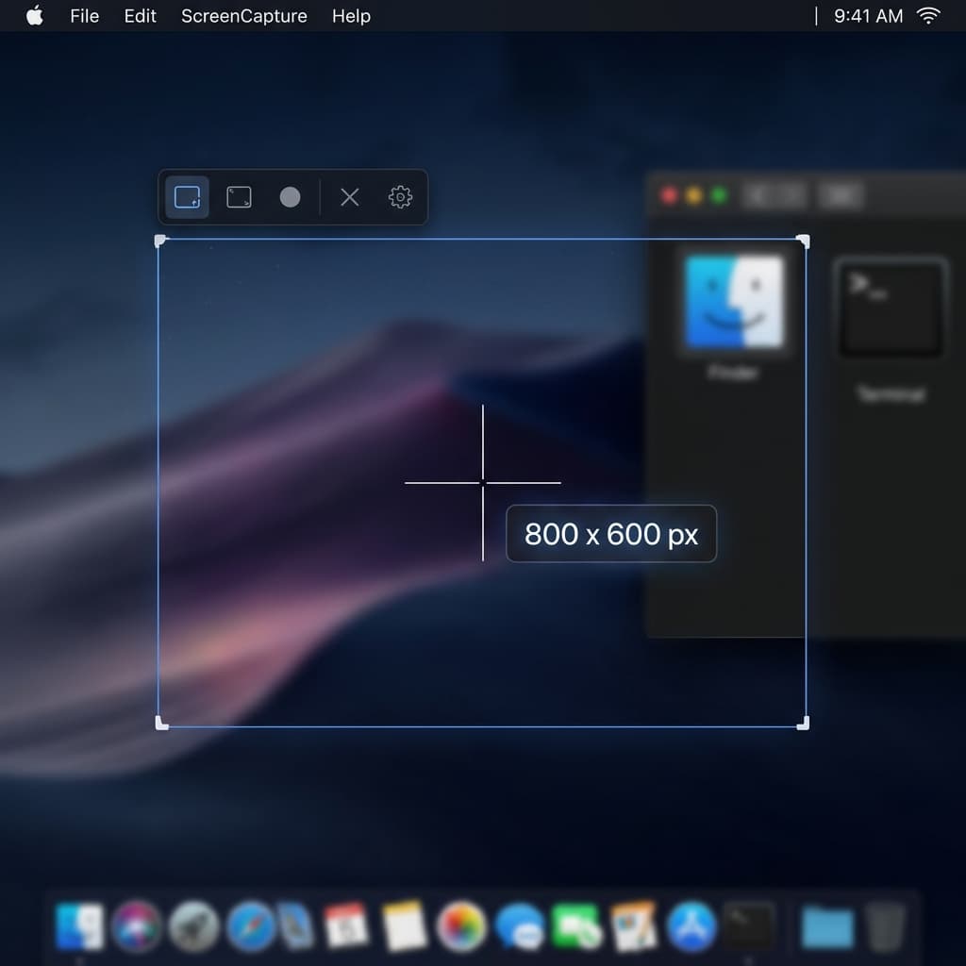966x966 pixels.
Task: Open the ScreenCapture menu
Action: [243, 15]
